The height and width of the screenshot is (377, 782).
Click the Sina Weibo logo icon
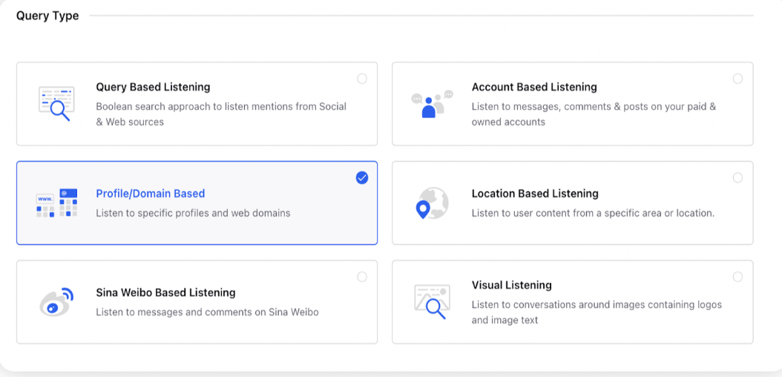tap(56, 302)
